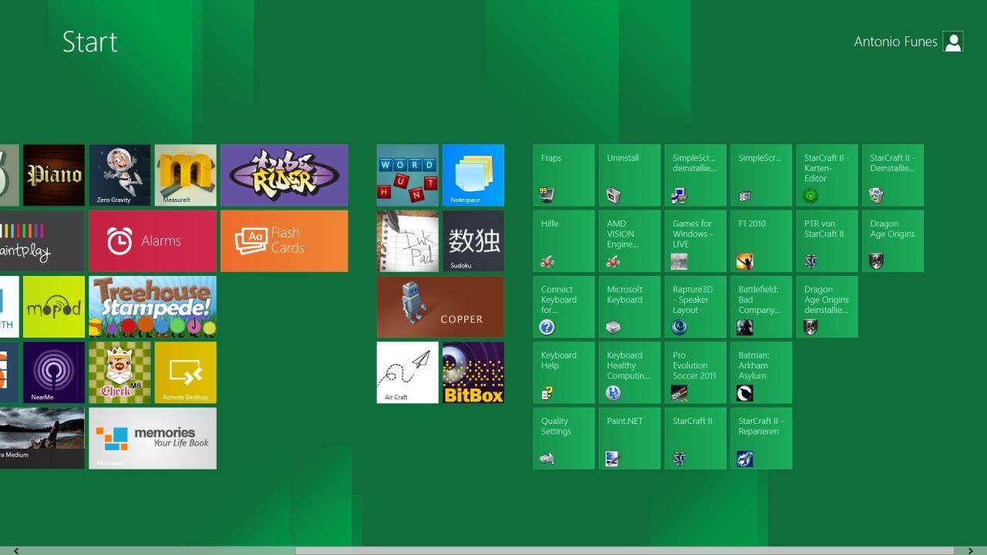Open Treehouse Stampede tile

click(x=153, y=307)
